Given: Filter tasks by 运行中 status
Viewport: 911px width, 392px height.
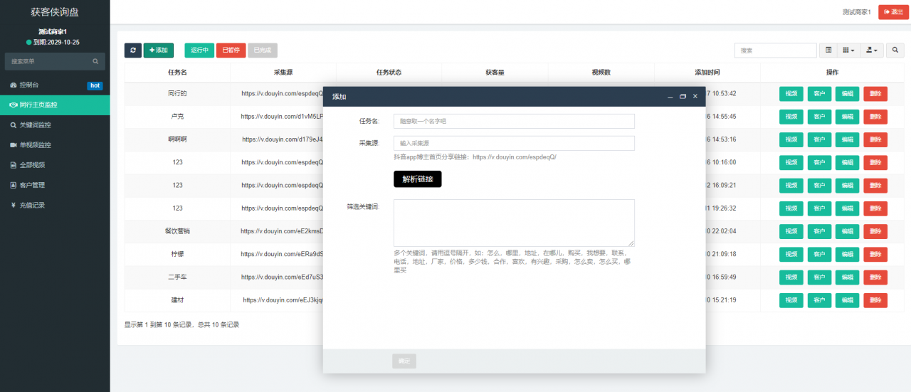Looking at the screenshot, I should [199, 51].
